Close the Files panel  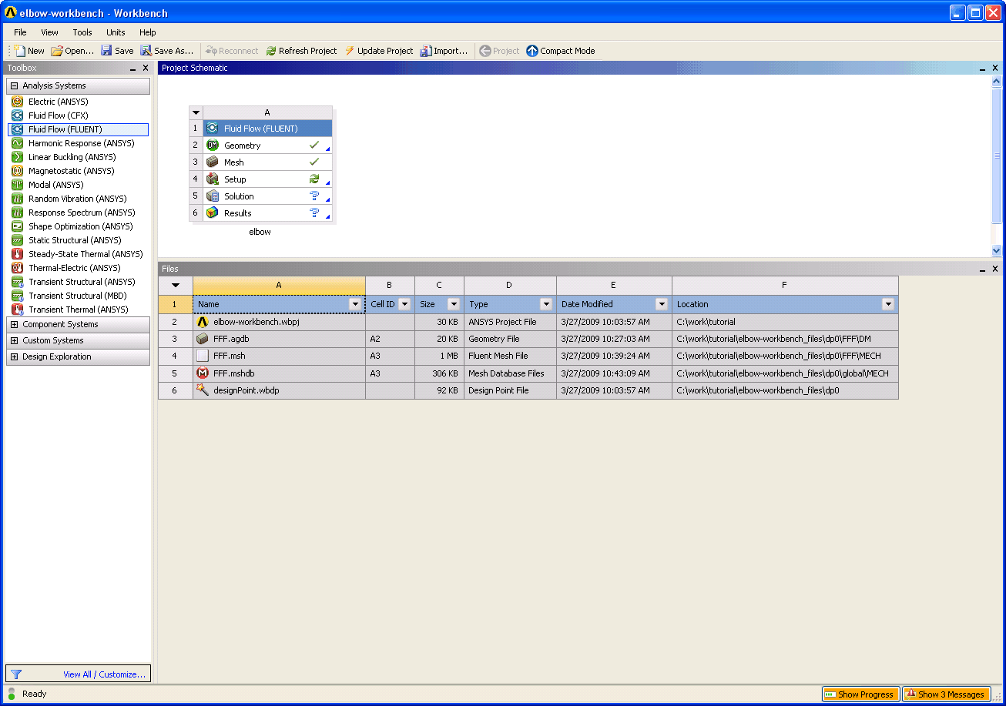click(x=995, y=269)
